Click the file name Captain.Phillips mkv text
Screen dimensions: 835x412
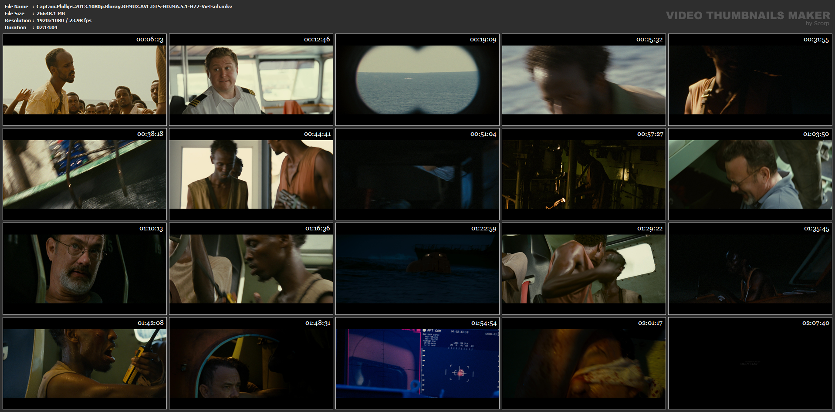coord(134,7)
